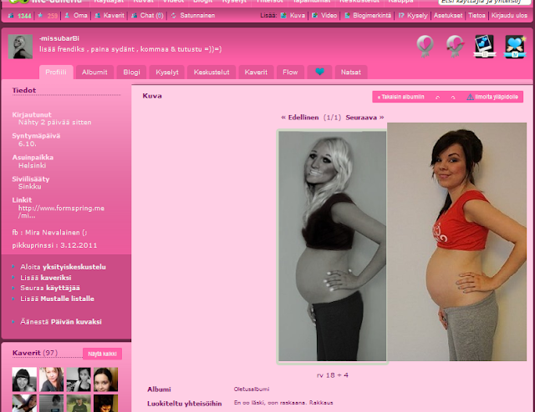The image size is (535, 412).
Task: Open the Oletusalbumi album link
Action: click(252, 389)
